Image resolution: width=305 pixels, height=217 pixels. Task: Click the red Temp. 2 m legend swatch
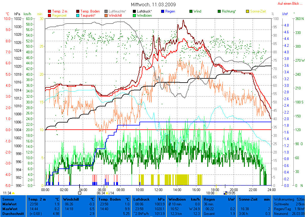(49, 11)
